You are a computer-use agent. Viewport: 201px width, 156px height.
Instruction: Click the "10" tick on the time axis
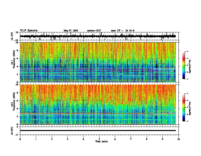tap(178, 139)
